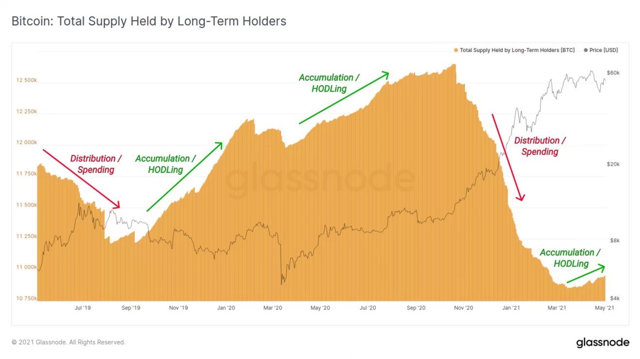Select the Mar '20 date axis label
The width and height of the screenshot is (640, 359).
pyautogui.click(x=273, y=308)
